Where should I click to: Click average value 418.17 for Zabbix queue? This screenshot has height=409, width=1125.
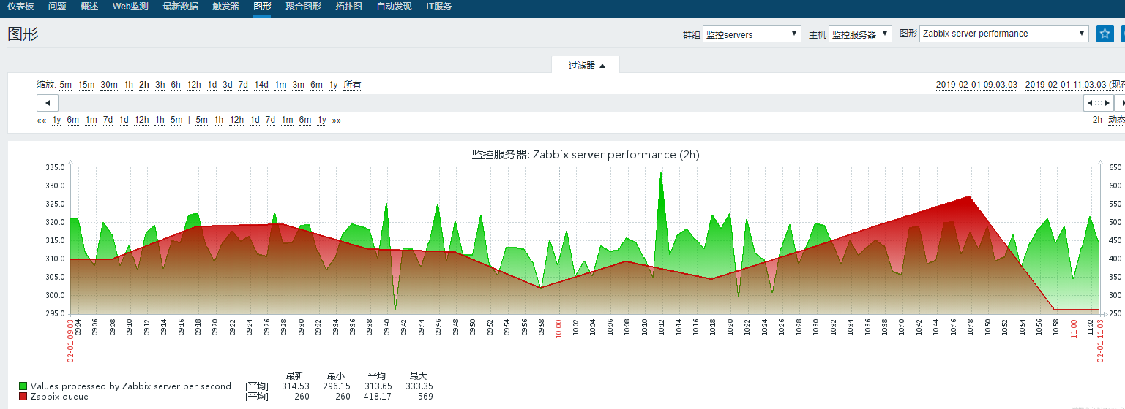[378, 397]
